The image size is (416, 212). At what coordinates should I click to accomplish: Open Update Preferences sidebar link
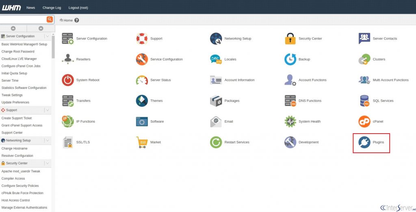(x=15, y=102)
